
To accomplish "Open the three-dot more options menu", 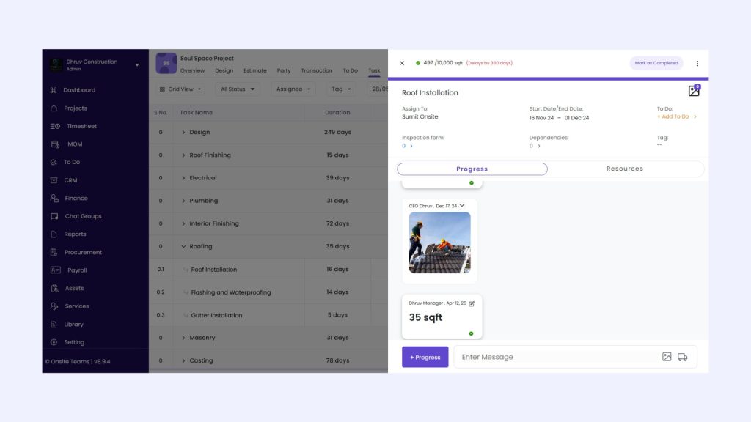I will (697, 64).
